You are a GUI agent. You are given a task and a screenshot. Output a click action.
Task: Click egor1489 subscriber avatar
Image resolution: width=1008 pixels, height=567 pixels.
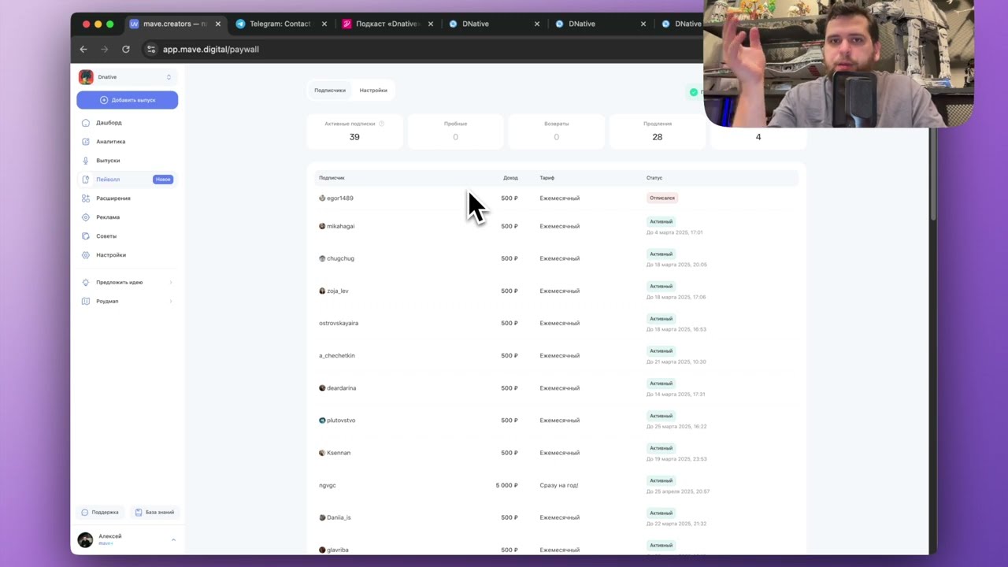(x=322, y=198)
